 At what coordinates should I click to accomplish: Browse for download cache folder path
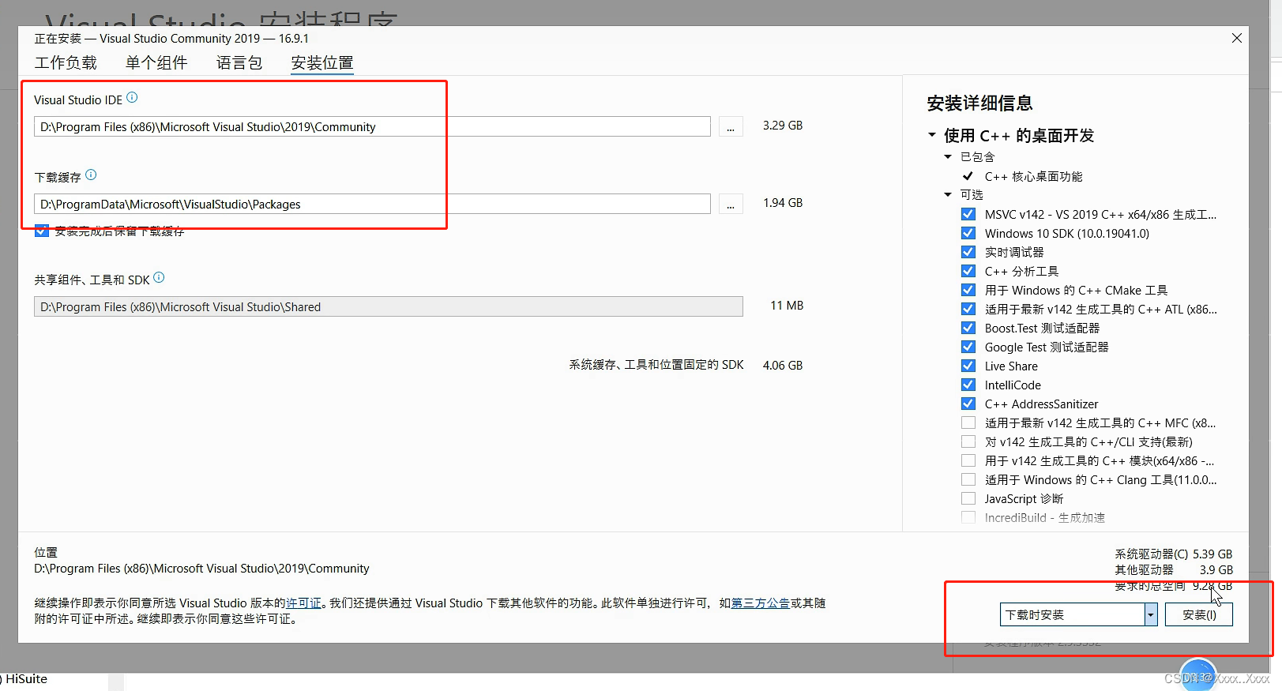click(x=731, y=205)
